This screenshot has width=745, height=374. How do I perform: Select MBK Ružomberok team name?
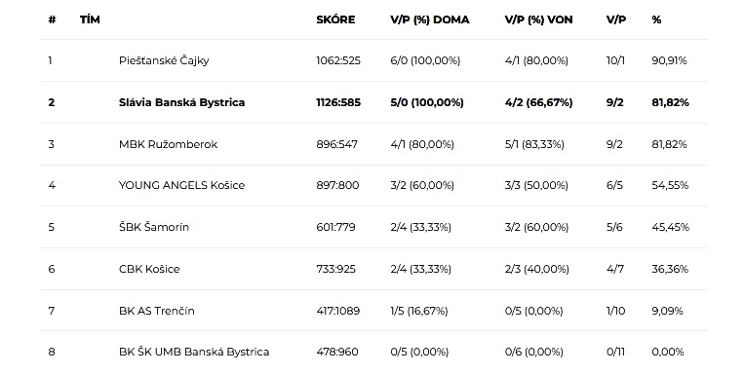168,144
